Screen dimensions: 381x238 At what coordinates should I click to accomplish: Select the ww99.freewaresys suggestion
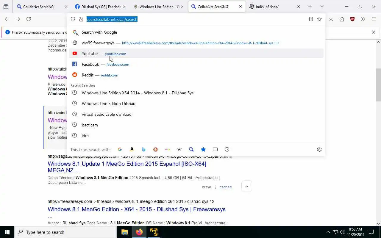(x=196, y=43)
